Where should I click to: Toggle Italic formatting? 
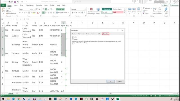pyautogui.click(x=22, y=13)
